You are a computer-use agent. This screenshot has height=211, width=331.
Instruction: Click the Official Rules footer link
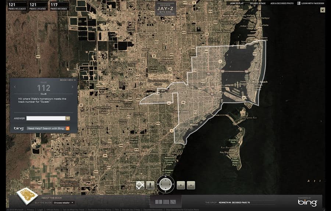pos(53,210)
